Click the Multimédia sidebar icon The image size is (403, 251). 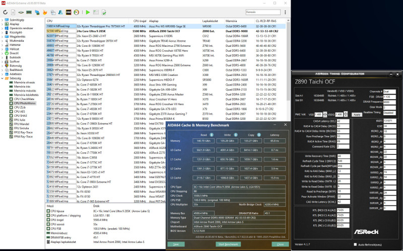[x=6, y=40]
